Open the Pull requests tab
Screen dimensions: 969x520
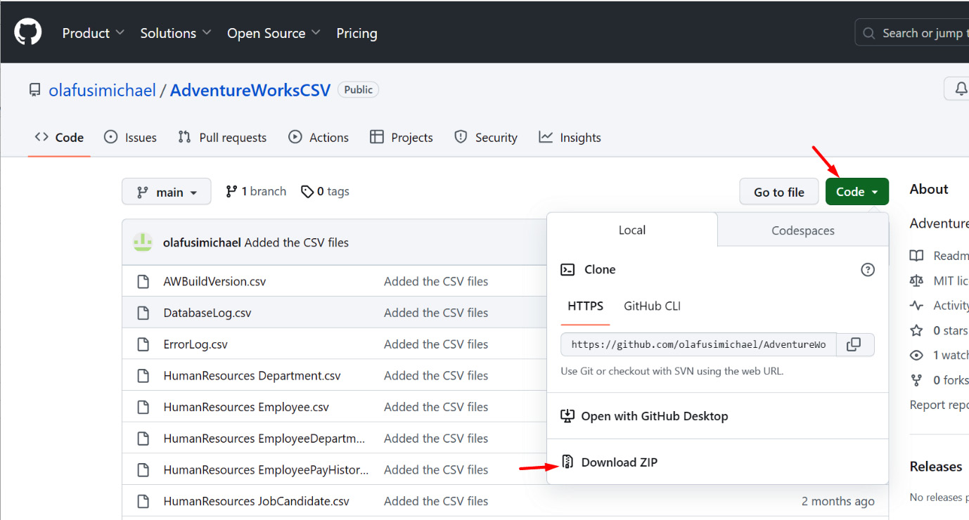click(x=222, y=137)
